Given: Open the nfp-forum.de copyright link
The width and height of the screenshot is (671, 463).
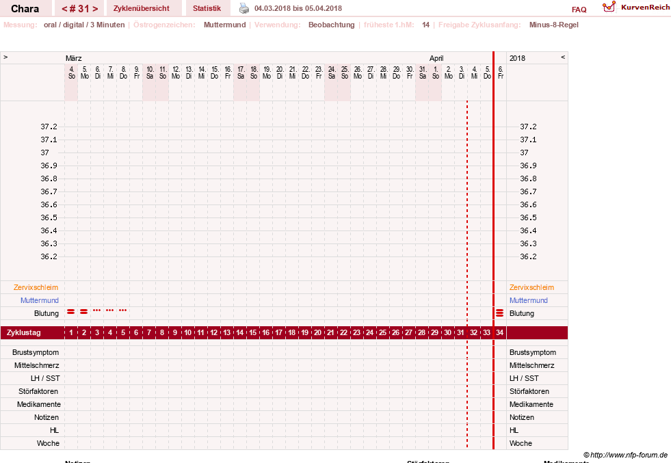Looking at the screenshot, I should click(x=625, y=455).
